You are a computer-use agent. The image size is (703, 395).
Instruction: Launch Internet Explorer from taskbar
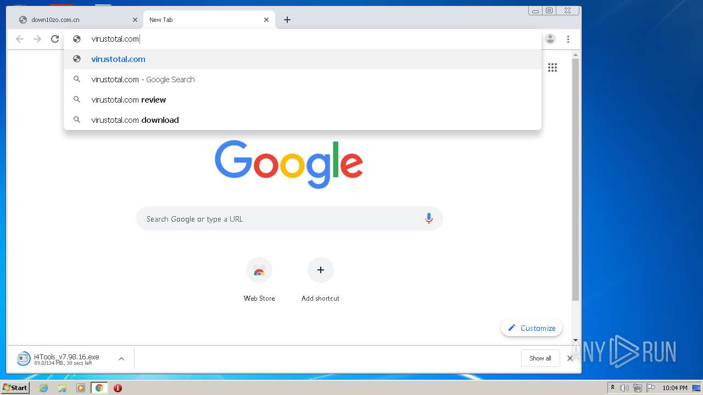(44, 388)
